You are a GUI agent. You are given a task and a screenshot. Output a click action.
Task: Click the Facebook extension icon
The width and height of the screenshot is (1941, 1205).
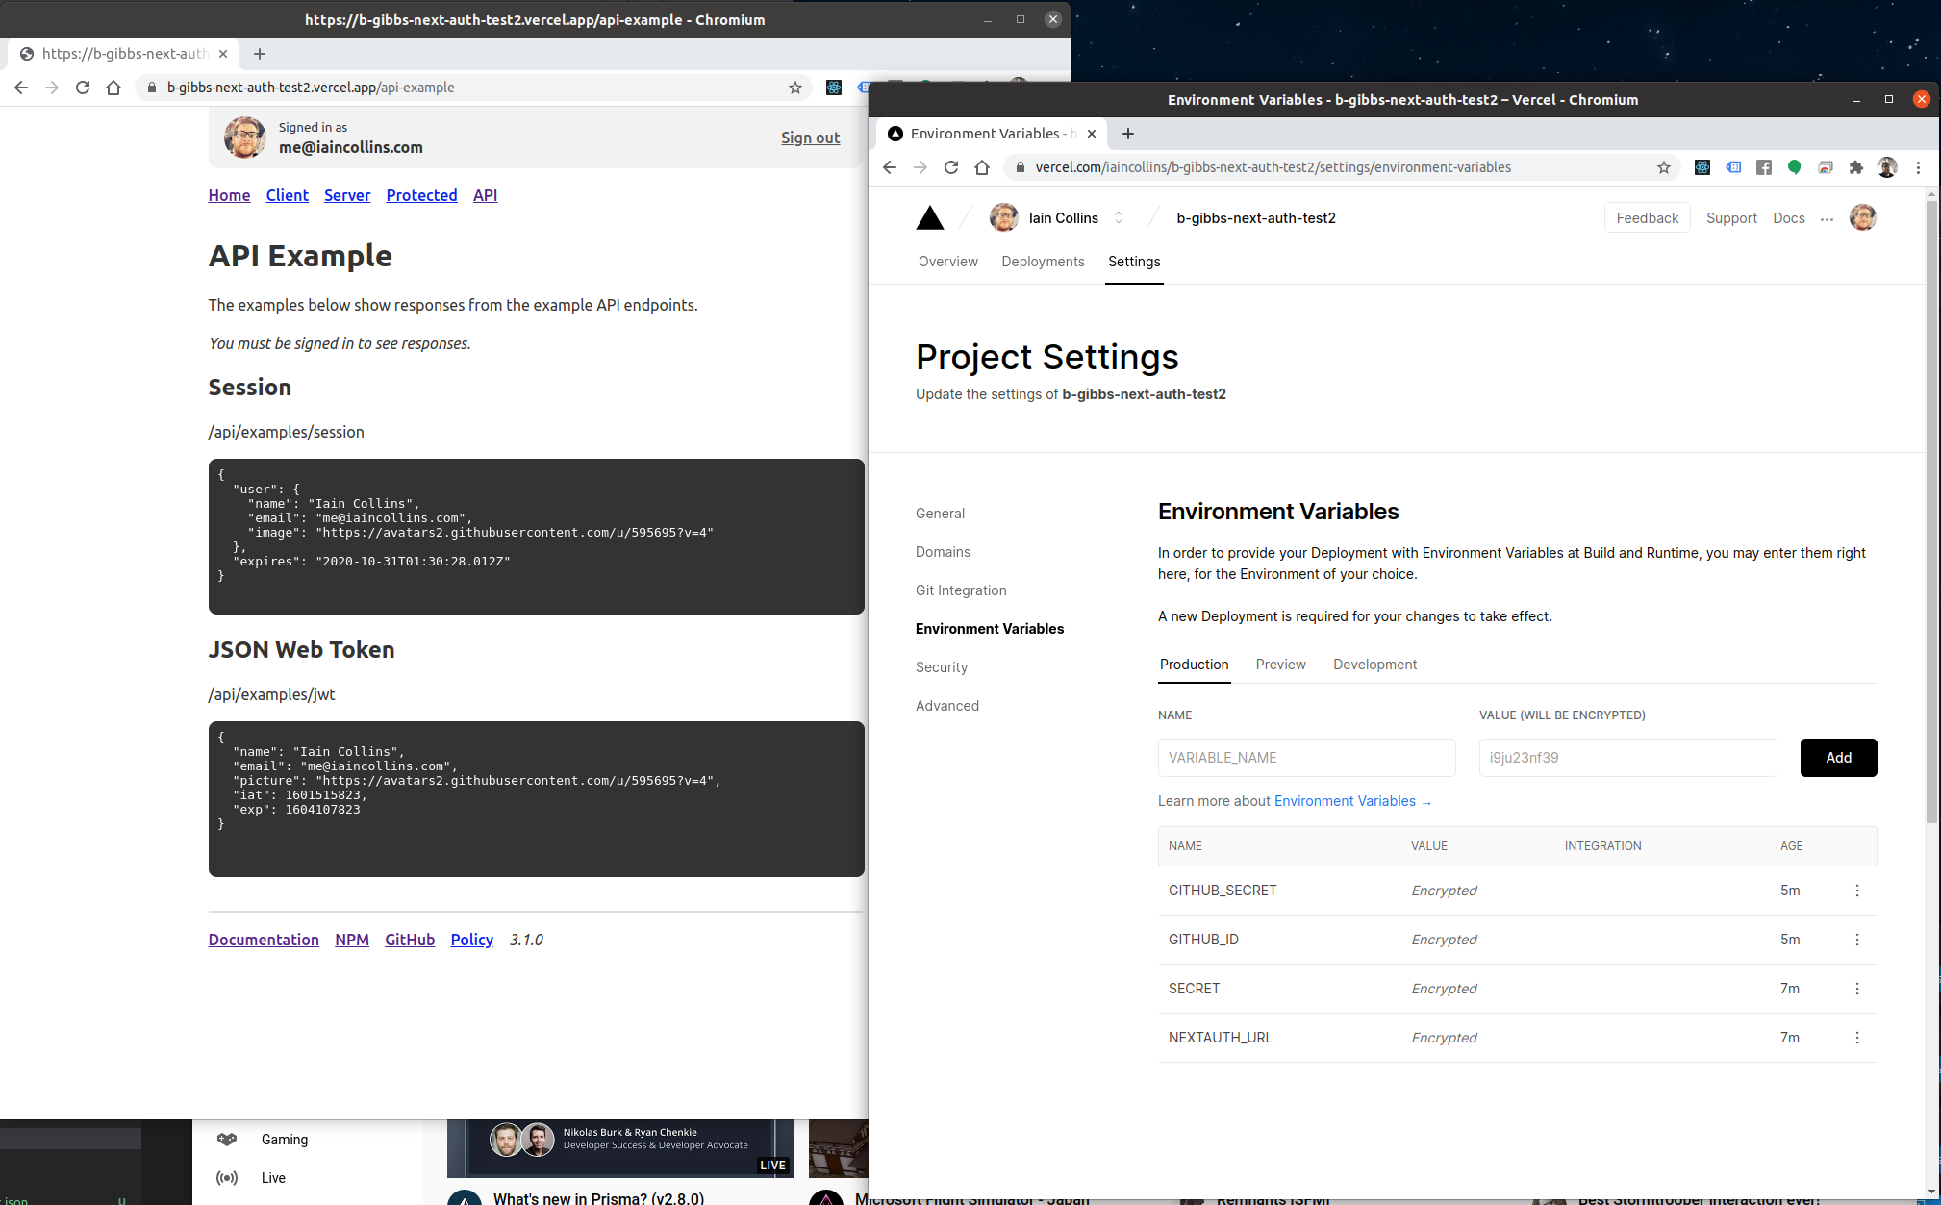click(1763, 167)
